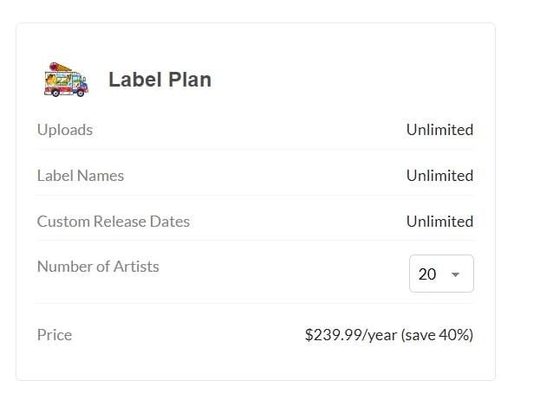Click the $239.99/year price text
The height and width of the screenshot is (406, 540).
tap(351, 335)
